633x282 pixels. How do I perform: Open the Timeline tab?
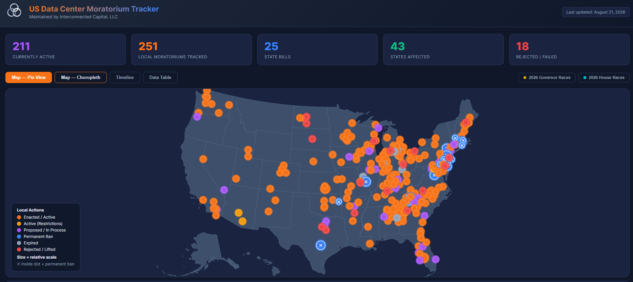point(125,77)
